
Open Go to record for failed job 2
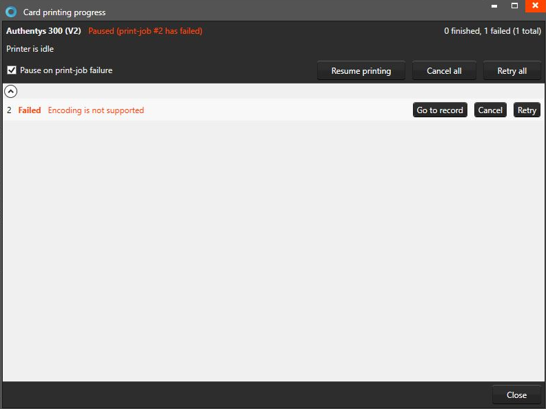pos(440,110)
